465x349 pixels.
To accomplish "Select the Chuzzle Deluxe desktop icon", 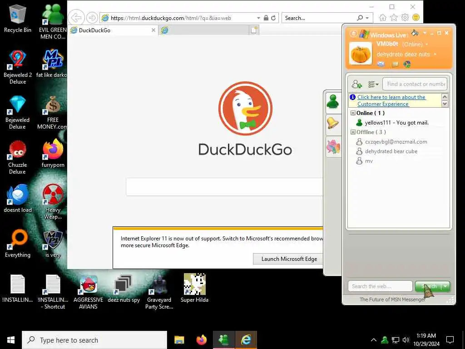I will click(18, 157).
